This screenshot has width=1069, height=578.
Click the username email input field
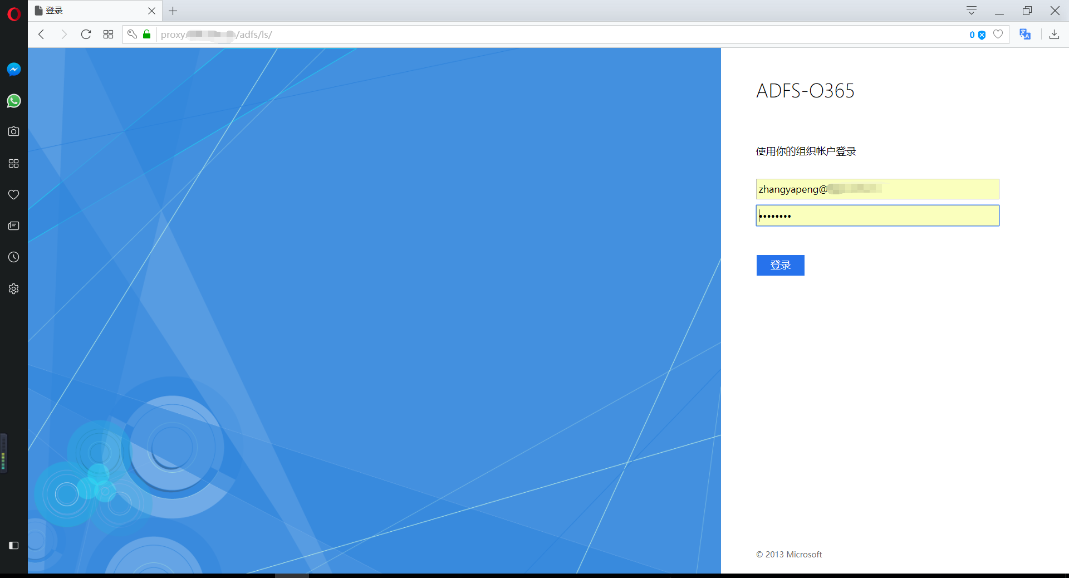coord(877,189)
